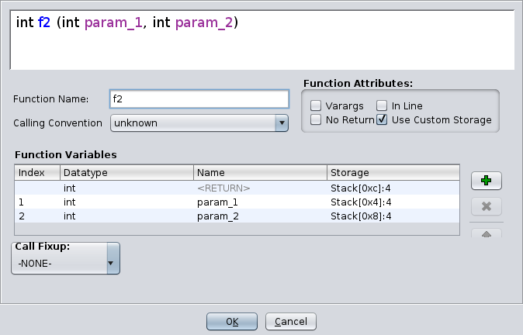Click index 1 cell in variables table

coord(37,202)
